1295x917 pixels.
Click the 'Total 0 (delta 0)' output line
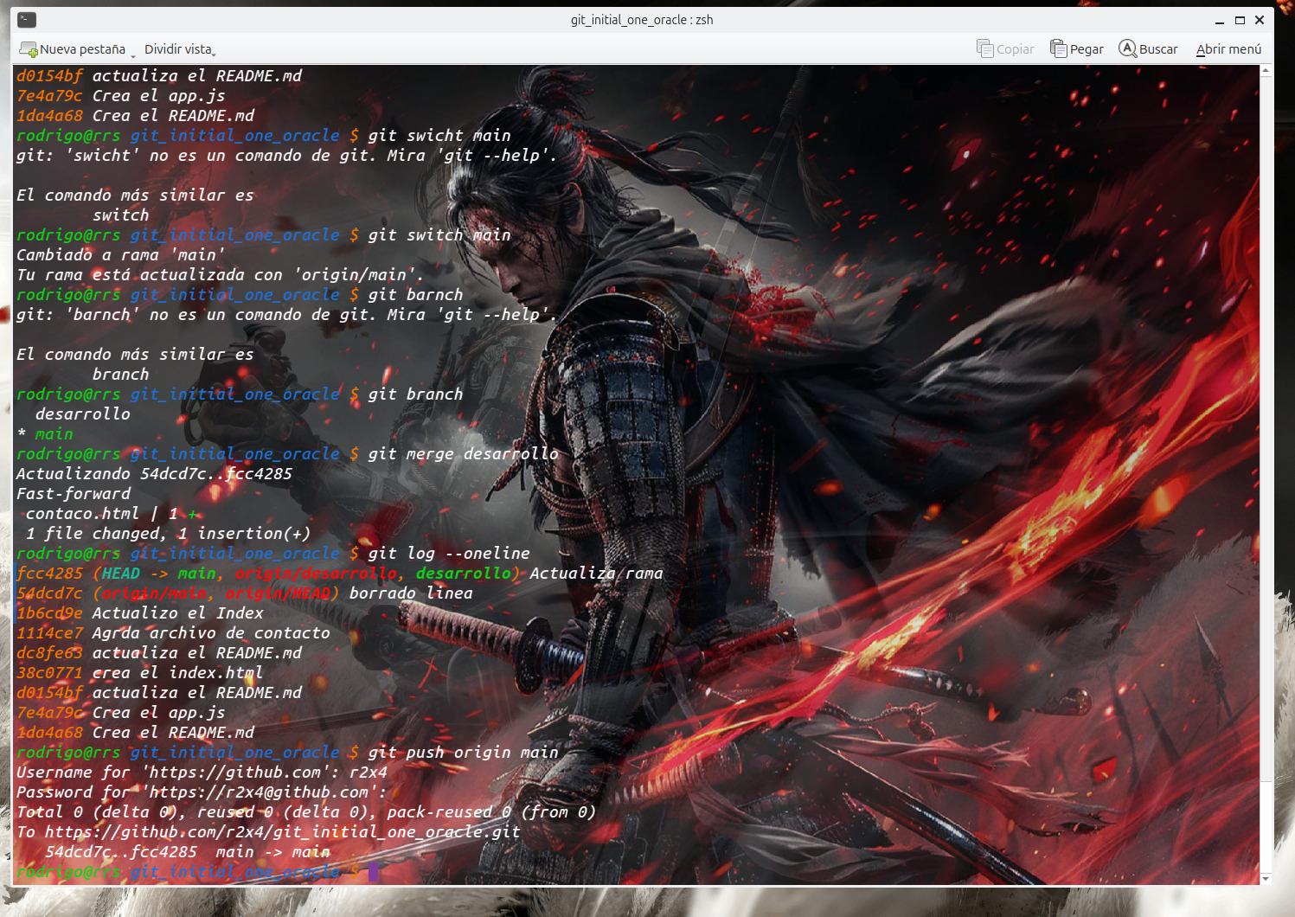point(306,812)
